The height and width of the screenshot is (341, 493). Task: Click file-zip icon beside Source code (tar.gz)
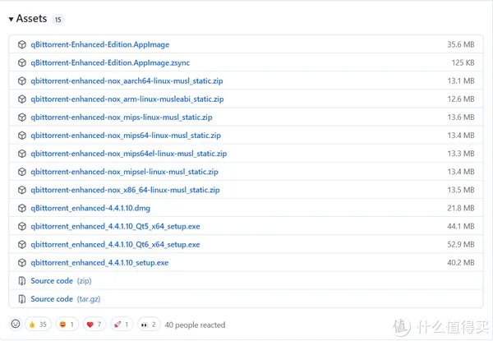(x=22, y=299)
